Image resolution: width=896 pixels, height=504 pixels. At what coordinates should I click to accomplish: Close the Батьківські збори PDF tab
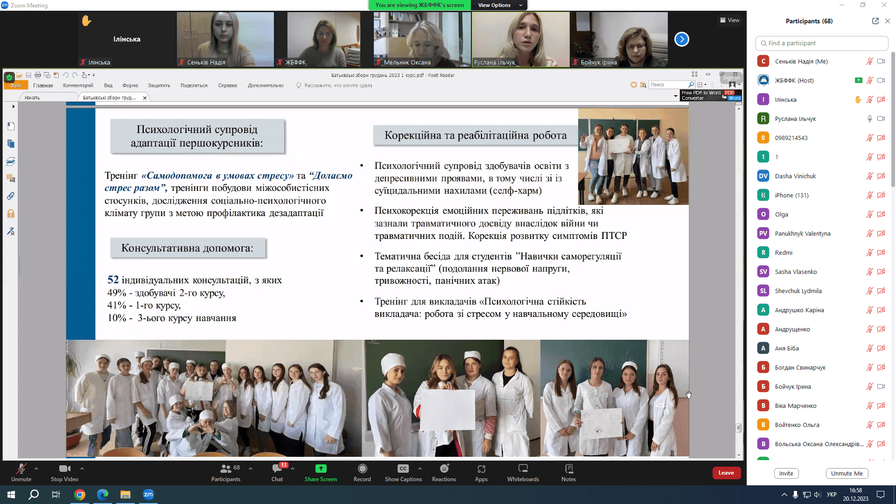pos(145,98)
